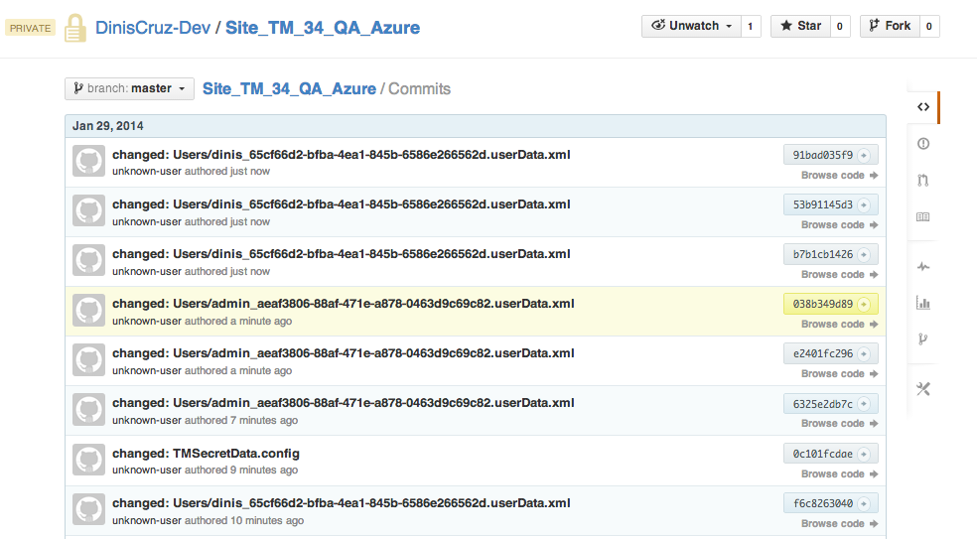Open highlighted commit 038b349d89
The width and height of the screenshot is (977, 539).
(x=823, y=304)
